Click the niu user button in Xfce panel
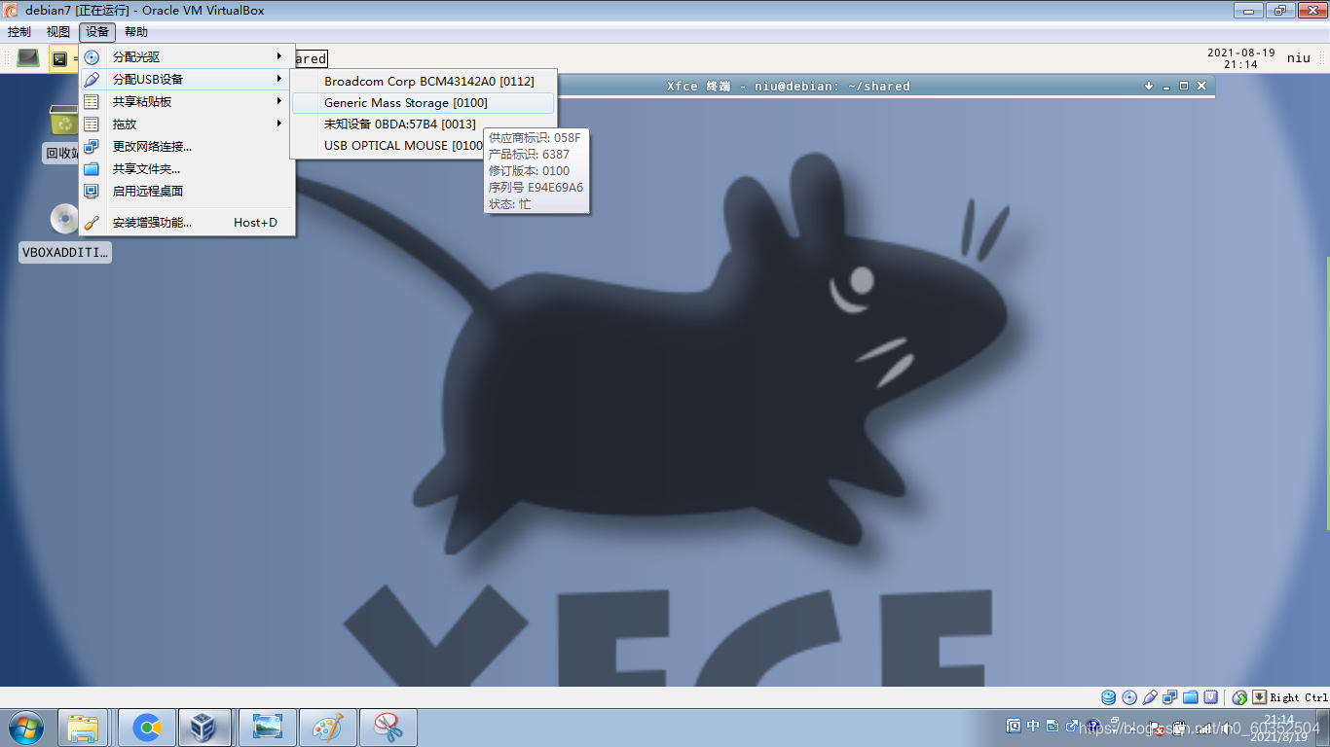 pyautogui.click(x=1299, y=58)
